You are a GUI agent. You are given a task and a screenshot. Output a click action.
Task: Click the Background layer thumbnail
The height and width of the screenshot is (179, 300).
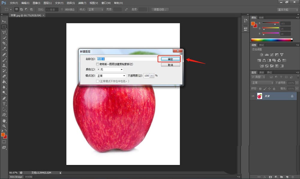259,96
